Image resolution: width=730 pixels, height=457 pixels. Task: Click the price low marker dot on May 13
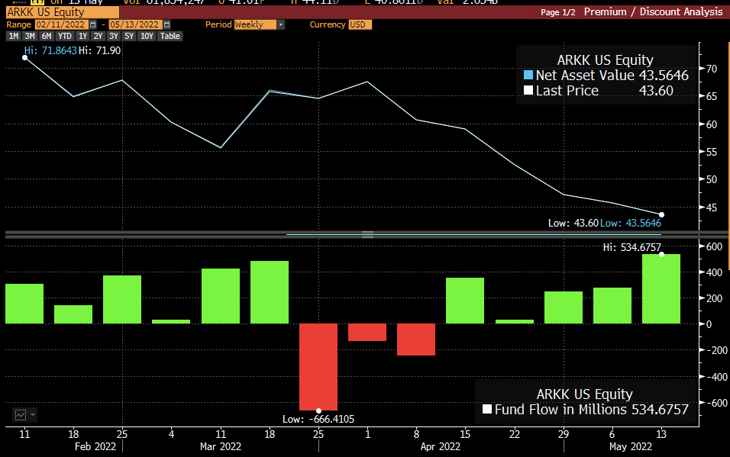point(661,214)
